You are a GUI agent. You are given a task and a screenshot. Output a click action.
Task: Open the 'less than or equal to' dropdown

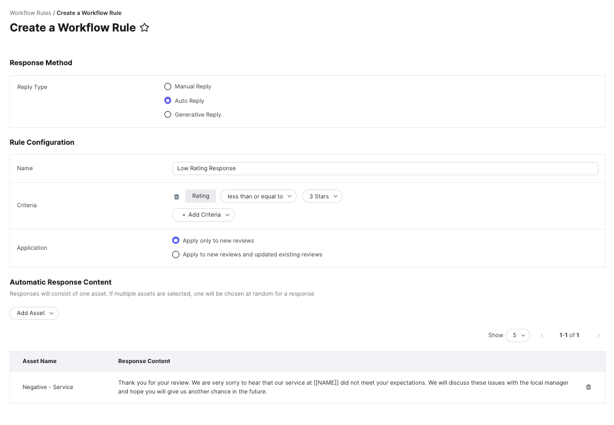click(x=259, y=196)
